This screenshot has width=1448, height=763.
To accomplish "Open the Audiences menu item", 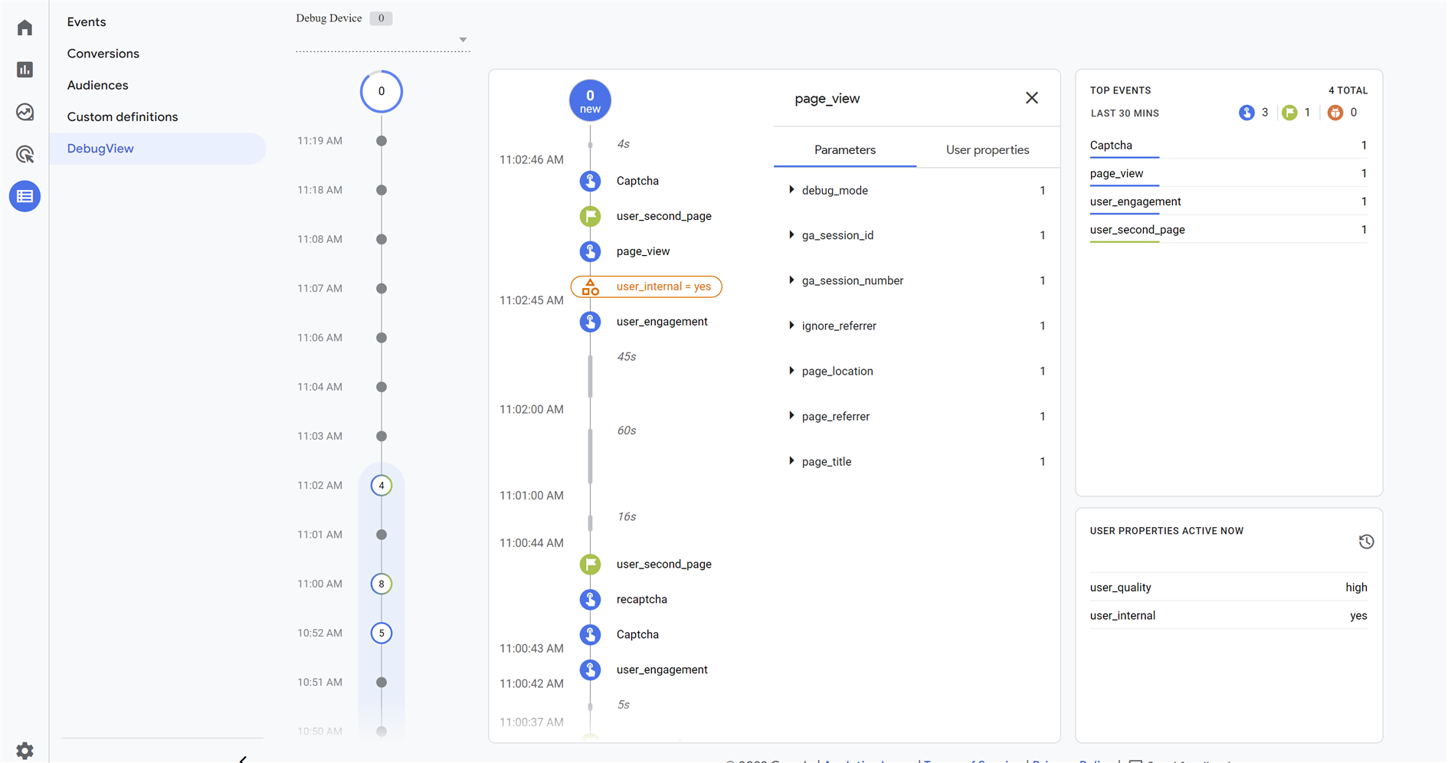I will click(97, 85).
